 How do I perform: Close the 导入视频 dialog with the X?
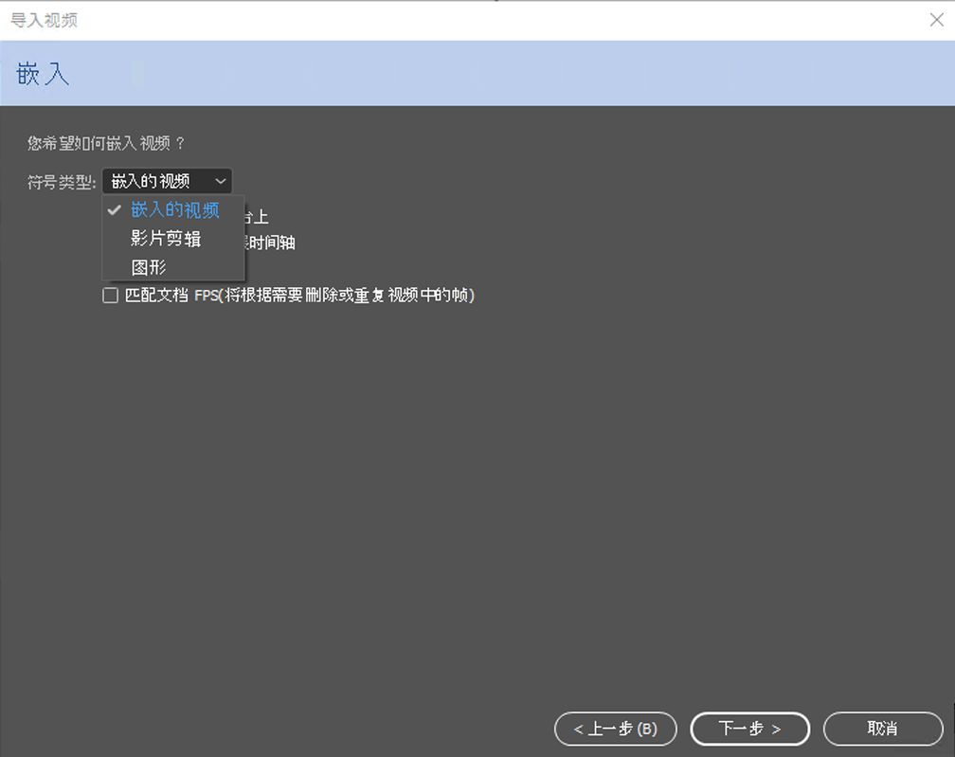(937, 19)
